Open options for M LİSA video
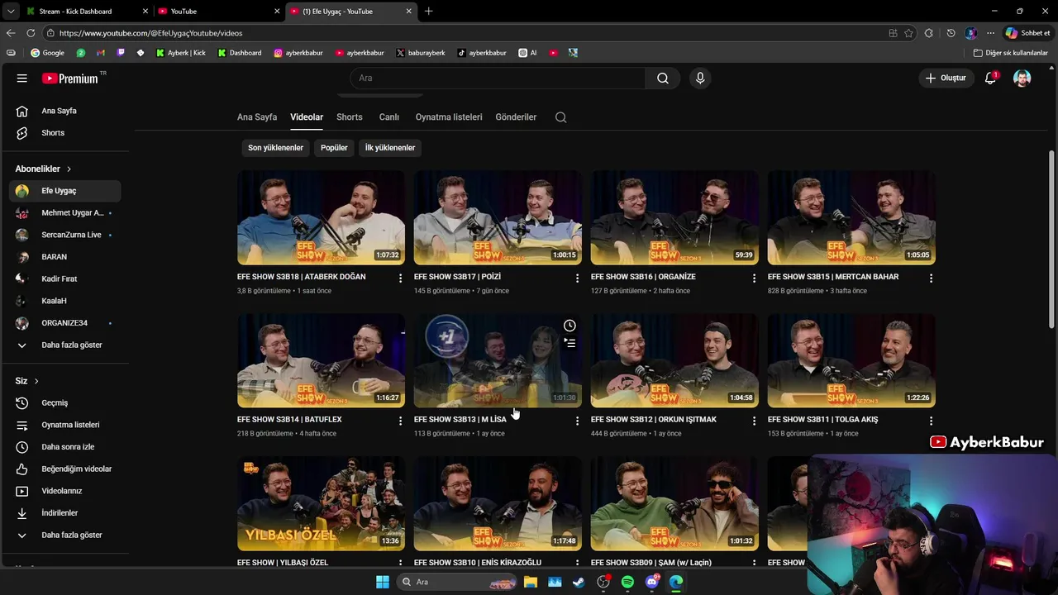The image size is (1058, 595). point(577,421)
